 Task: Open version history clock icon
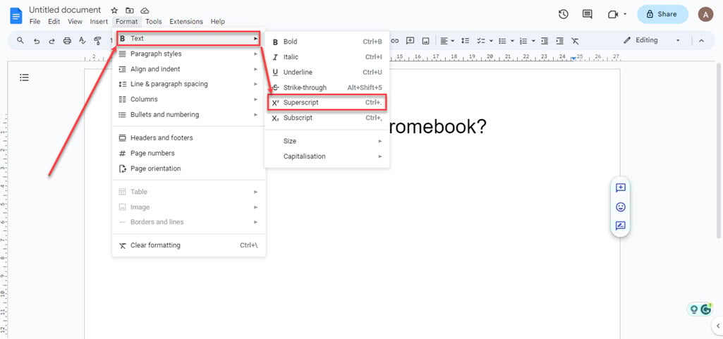point(563,14)
